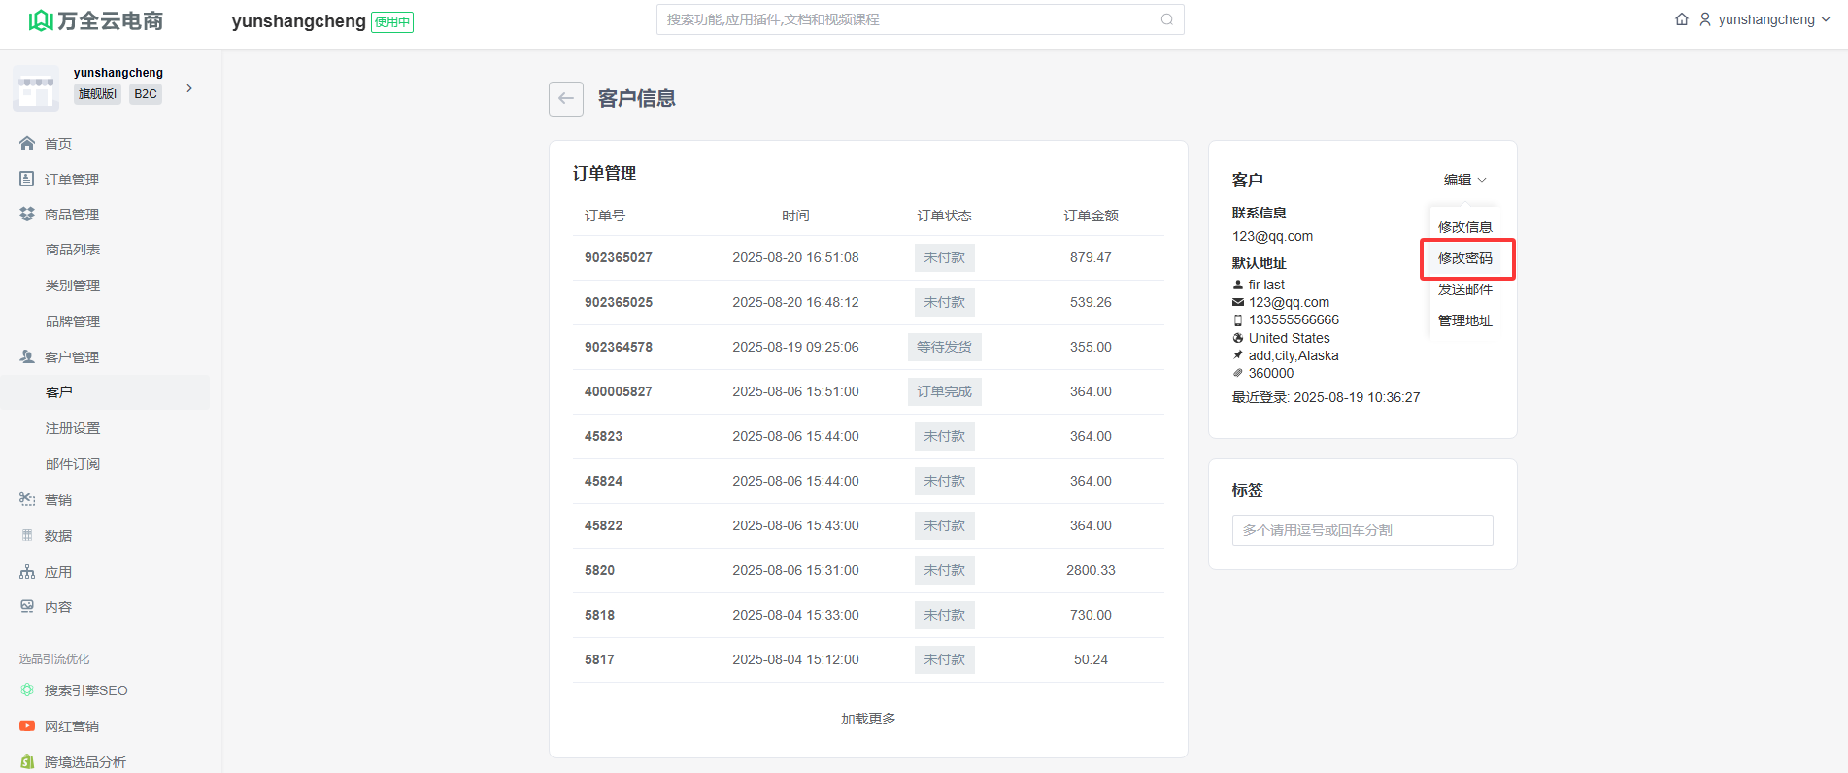The height and width of the screenshot is (773, 1848).
Task: Expand 商品管理 in the sidebar
Action: pos(72,215)
